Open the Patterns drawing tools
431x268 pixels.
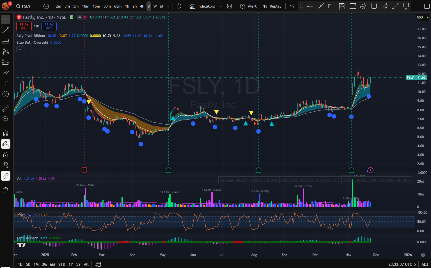6,52
